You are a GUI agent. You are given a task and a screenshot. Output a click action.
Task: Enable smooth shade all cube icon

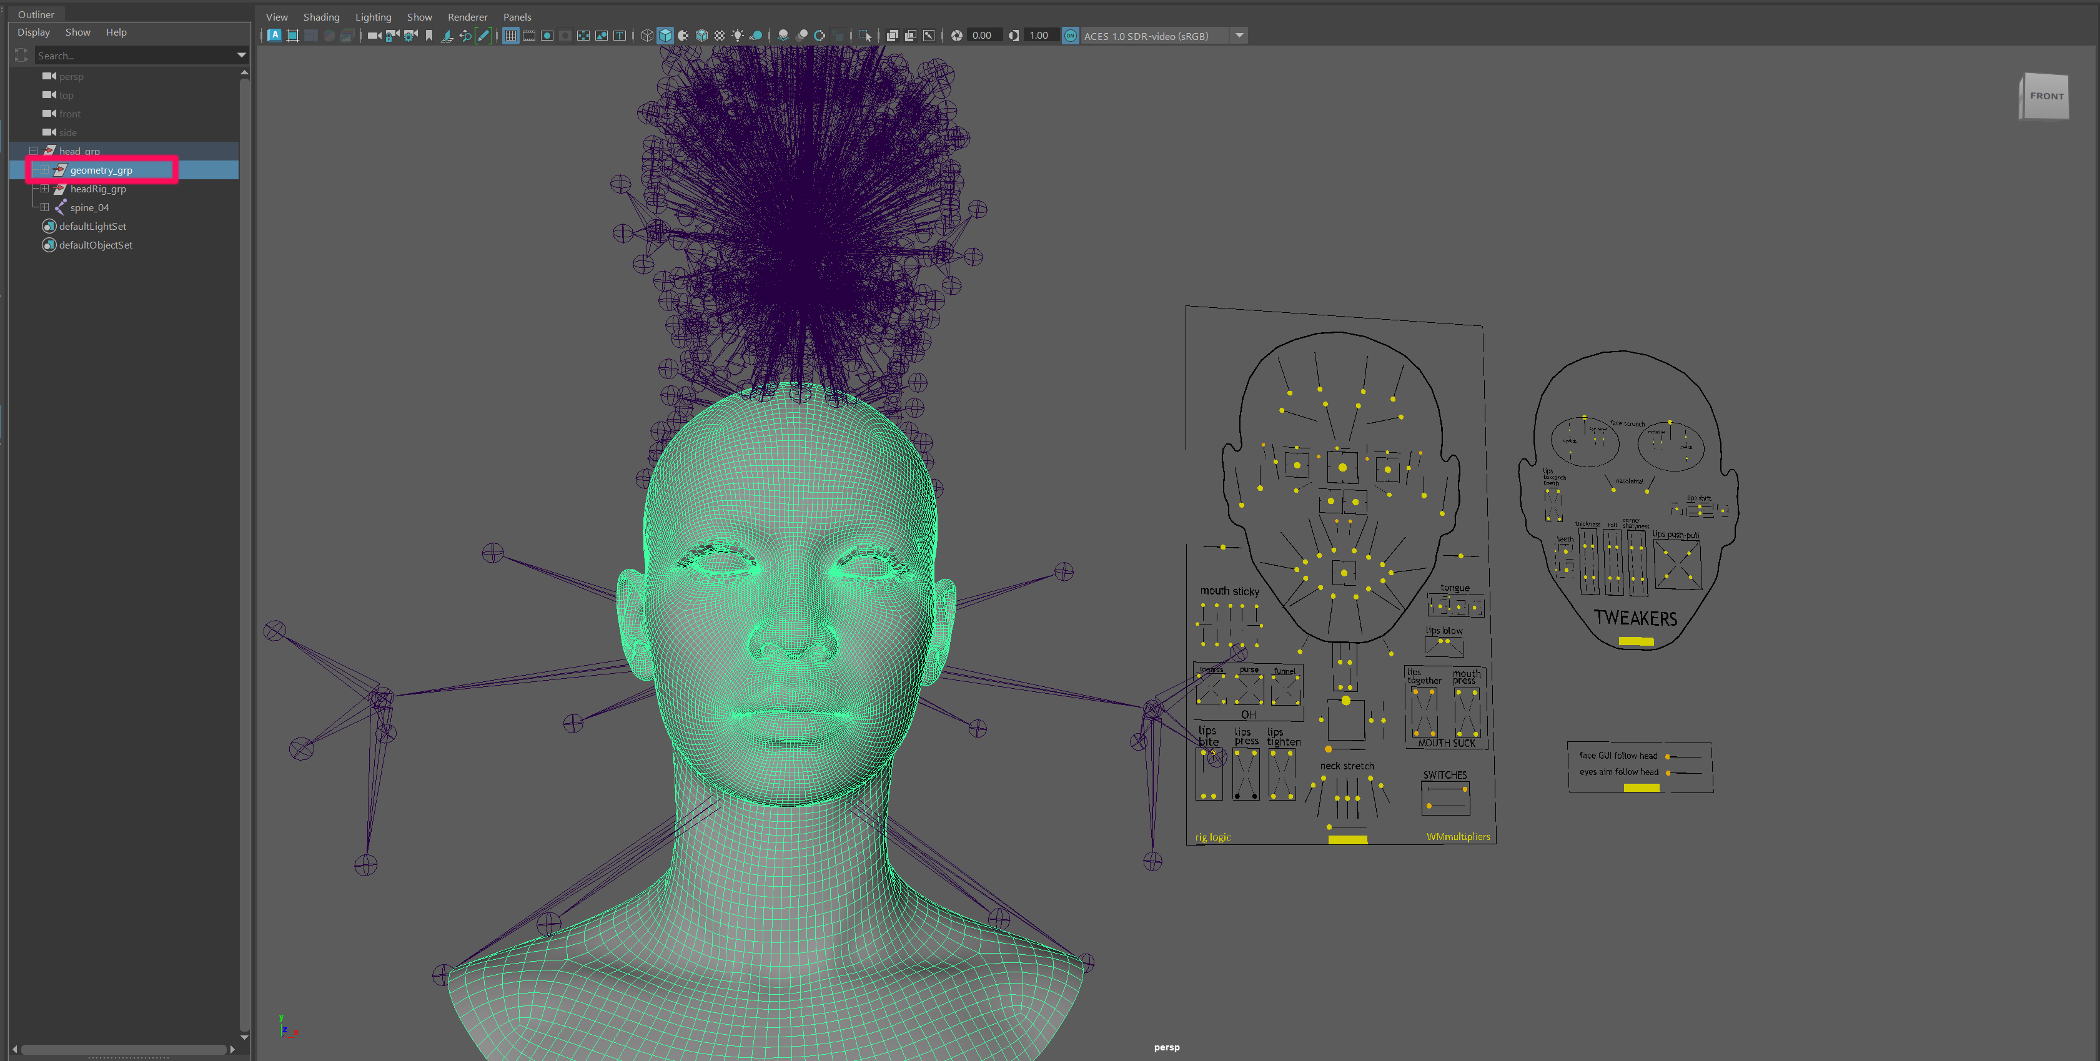[665, 36]
